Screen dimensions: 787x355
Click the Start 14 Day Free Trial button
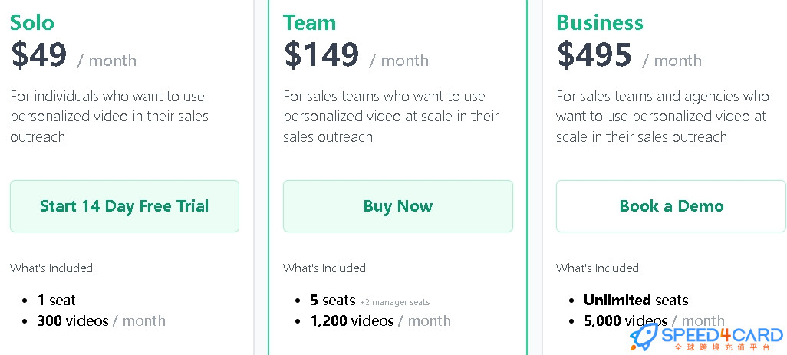124,206
